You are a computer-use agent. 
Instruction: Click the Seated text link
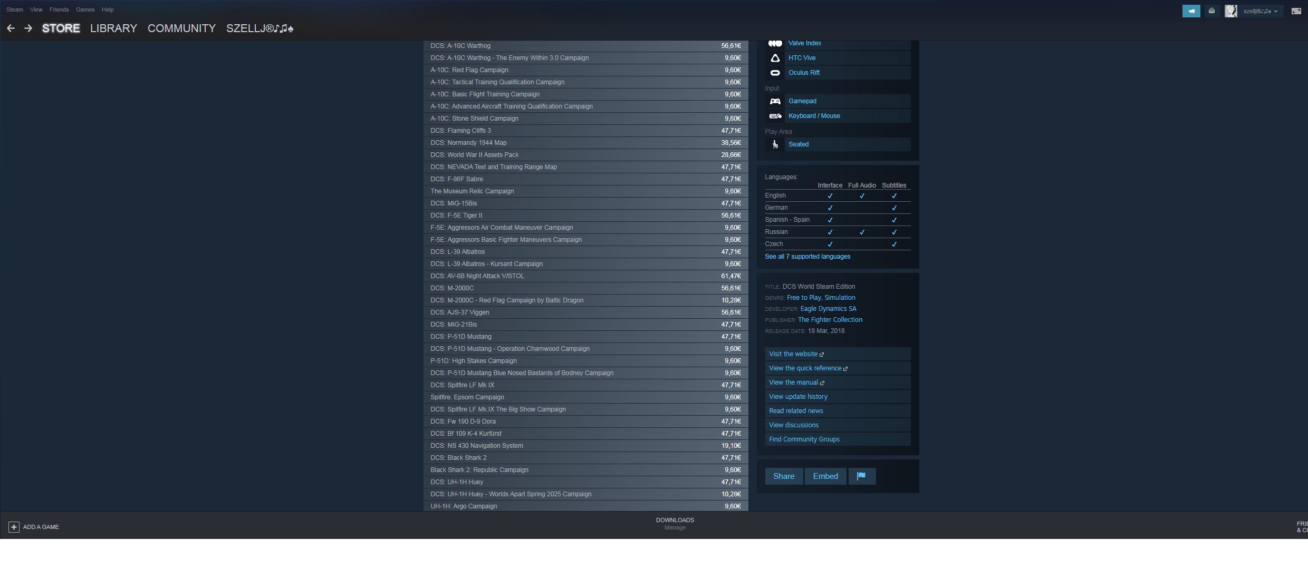click(x=799, y=144)
